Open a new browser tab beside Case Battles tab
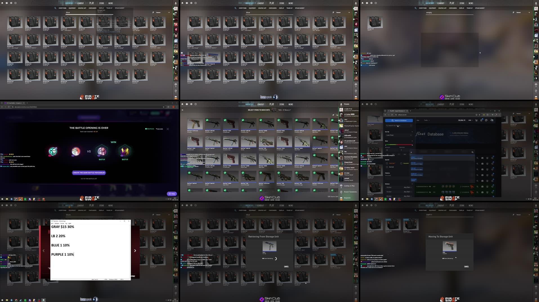 click(x=27, y=103)
